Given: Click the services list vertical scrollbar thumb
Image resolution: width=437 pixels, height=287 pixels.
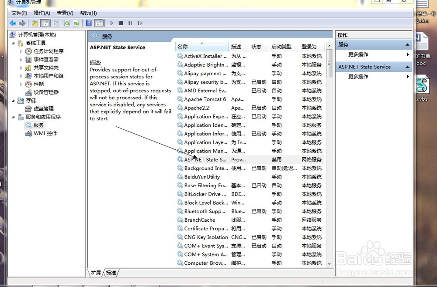Looking at the screenshot, I should point(329,63).
